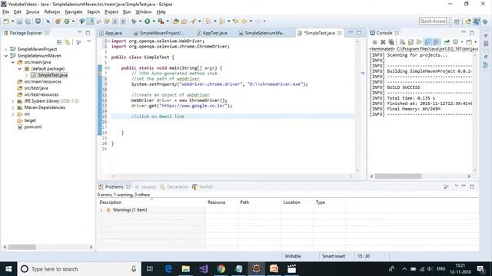The height and width of the screenshot is (276, 492).
Task: Open the Source menu
Action: (32, 12)
